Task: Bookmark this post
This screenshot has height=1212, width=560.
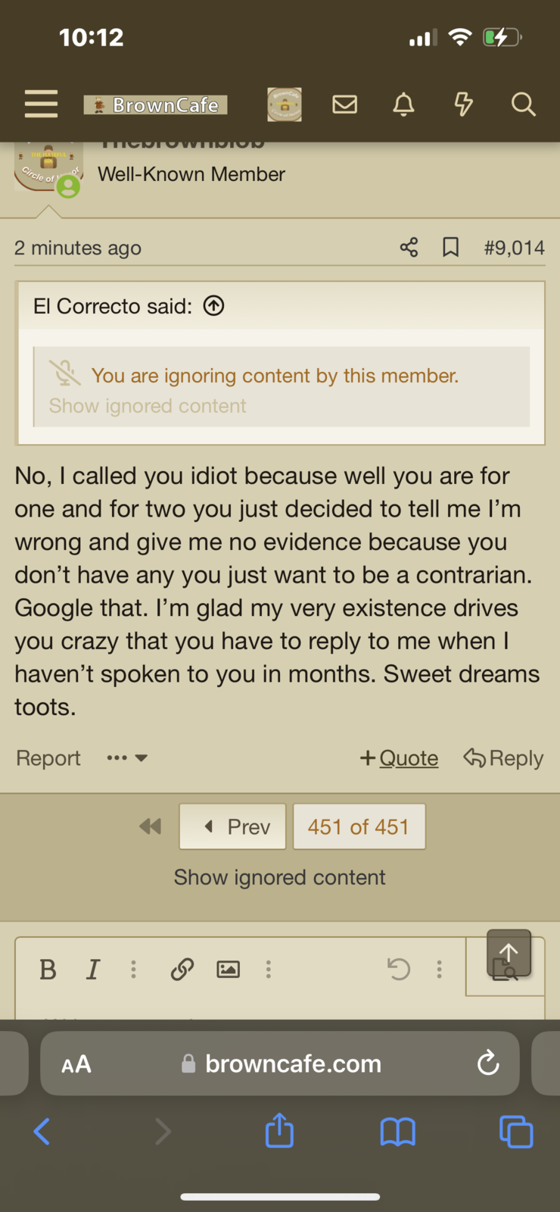Action: [x=450, y=247]
